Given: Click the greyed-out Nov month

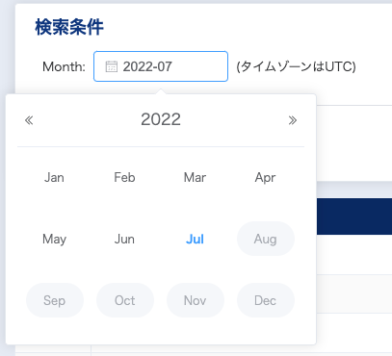Looking at the screenshot, I should [196, 300].
